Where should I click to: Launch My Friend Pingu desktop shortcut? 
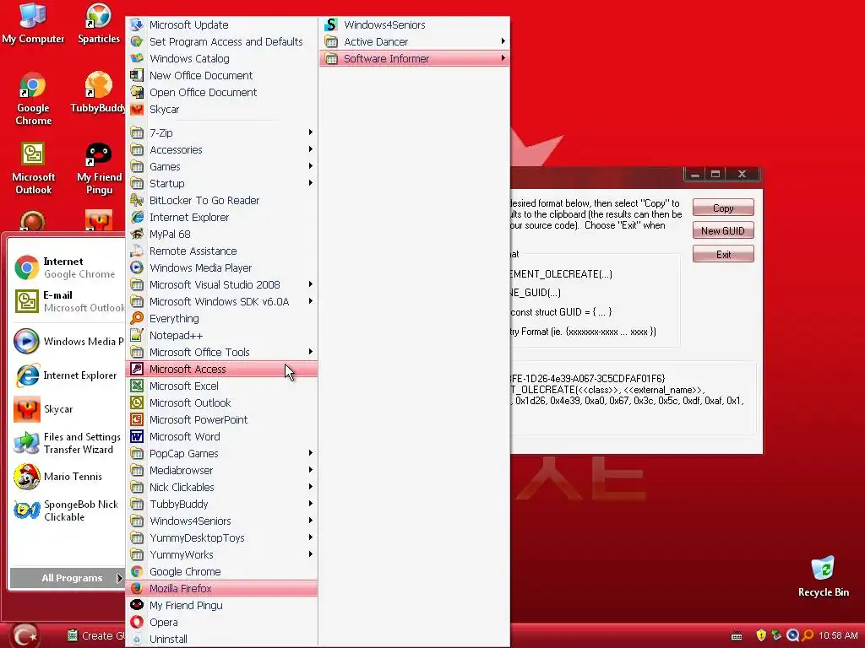[x=100, y=169]
